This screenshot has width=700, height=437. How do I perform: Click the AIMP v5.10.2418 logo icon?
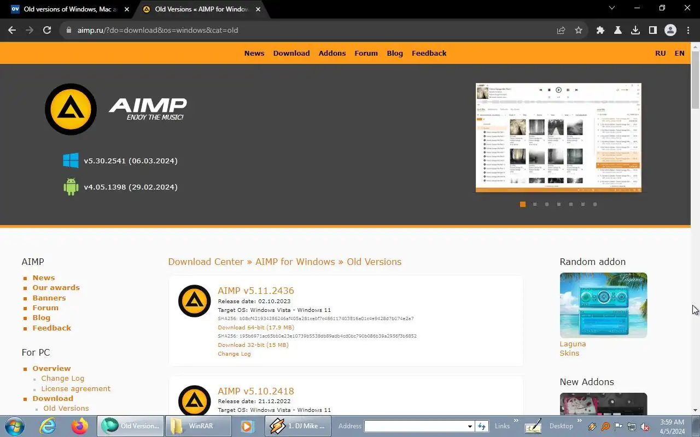pos(195,400)
